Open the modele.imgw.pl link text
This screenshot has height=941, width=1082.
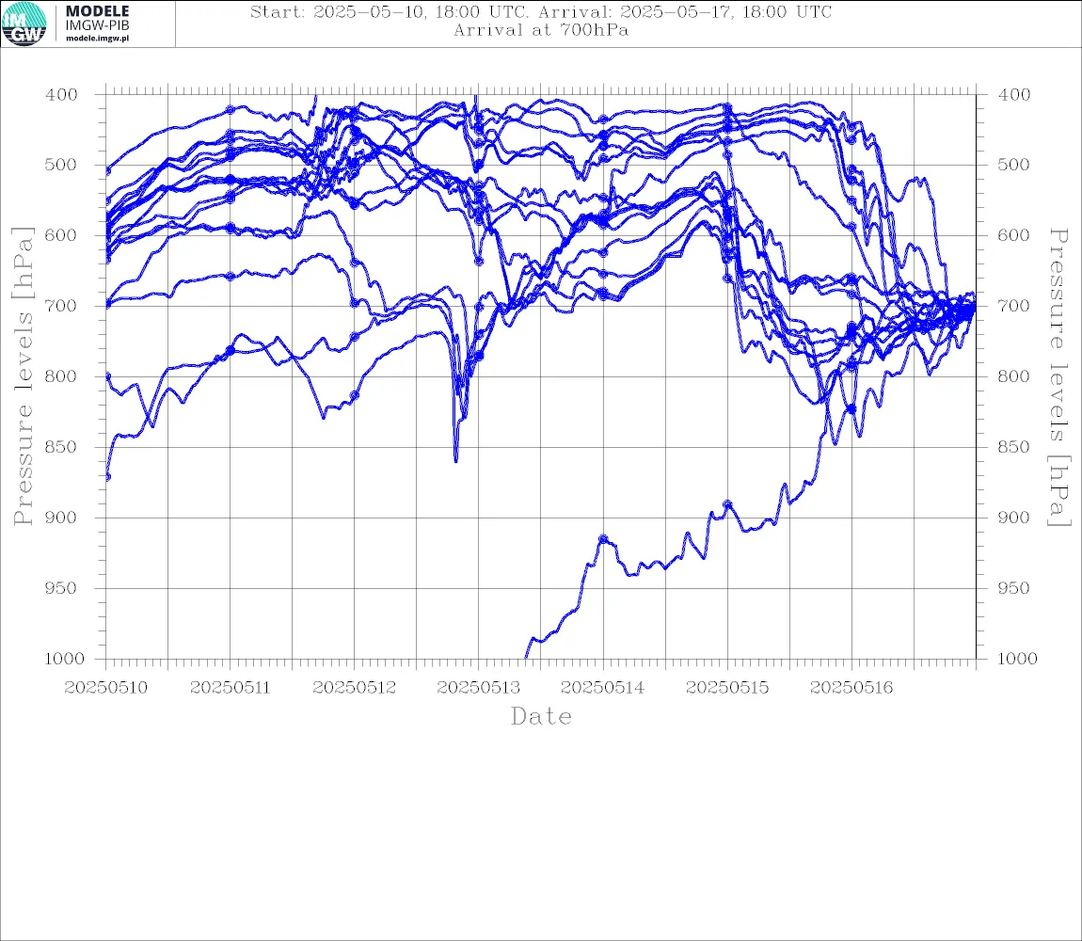click(x=97, y=39)
